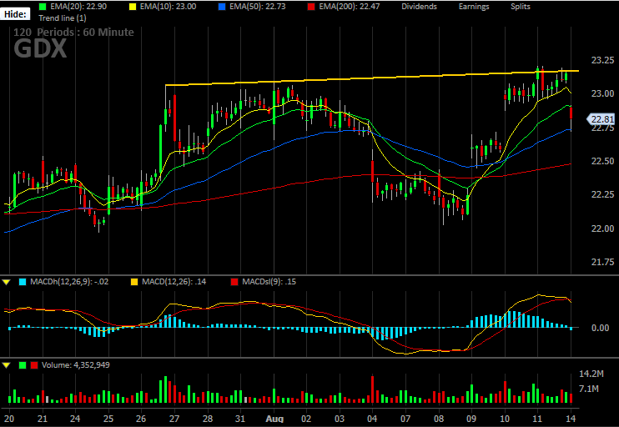This screenshot has width=619, height=427.
Task: Click the cyan MACDh histogram swatch
Action: (x=23, y=282)
